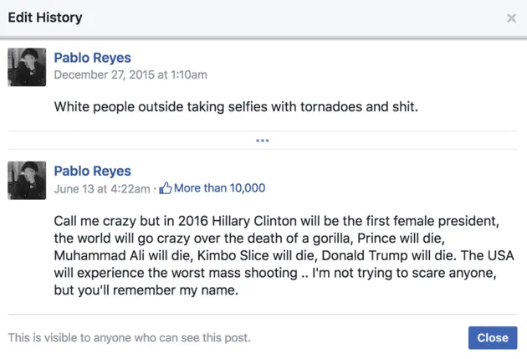Viewport: 527px width, 359px height.
Task: Open Pablo Reyes name link above December 27
Action: coord(92,58)
